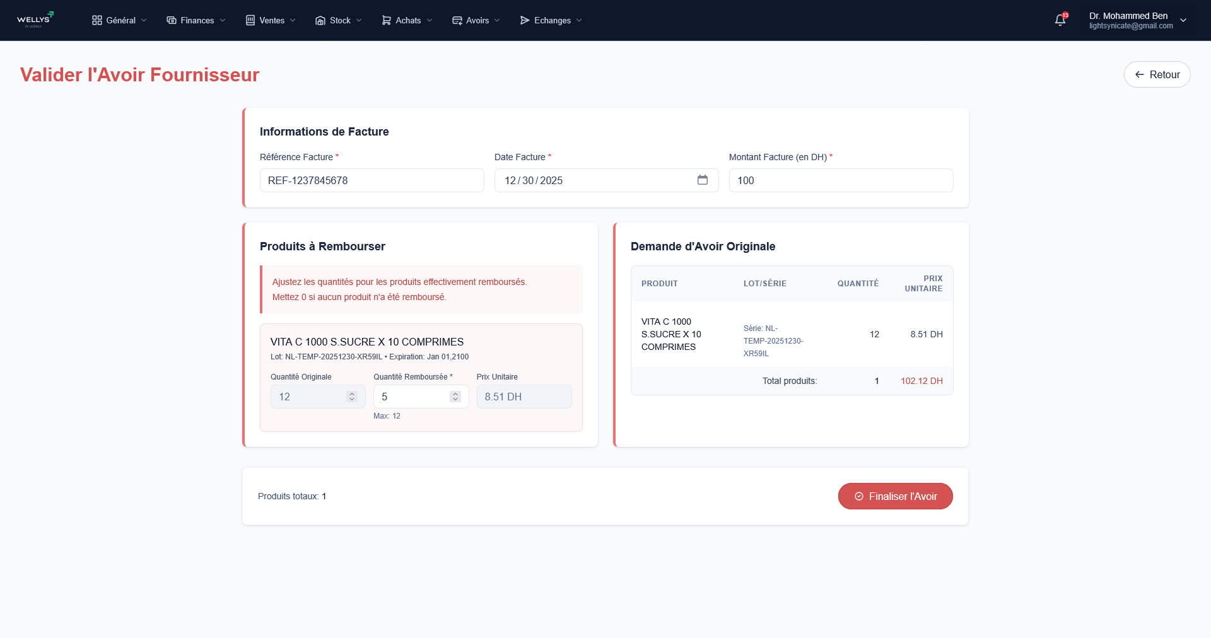1211x638 pixels.
Task: Click the Général grid icon
Action: tap(97, 20)
